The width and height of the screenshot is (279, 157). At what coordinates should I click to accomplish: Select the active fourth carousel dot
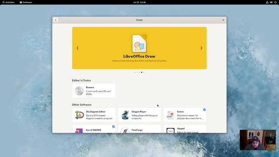click(x=141, y=72)
